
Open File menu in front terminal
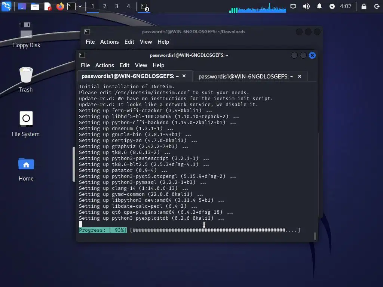click(x=85, y=65)
